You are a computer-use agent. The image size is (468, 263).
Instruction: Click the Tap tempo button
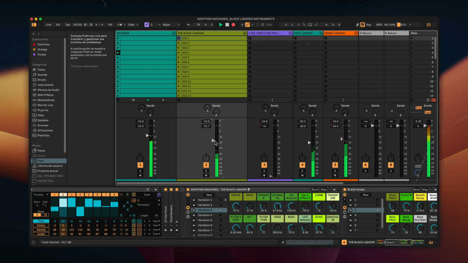click(x=68, y=25)
